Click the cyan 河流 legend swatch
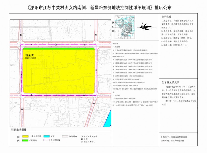The width and height of the screenshot is (207, 153). [46, 136]
